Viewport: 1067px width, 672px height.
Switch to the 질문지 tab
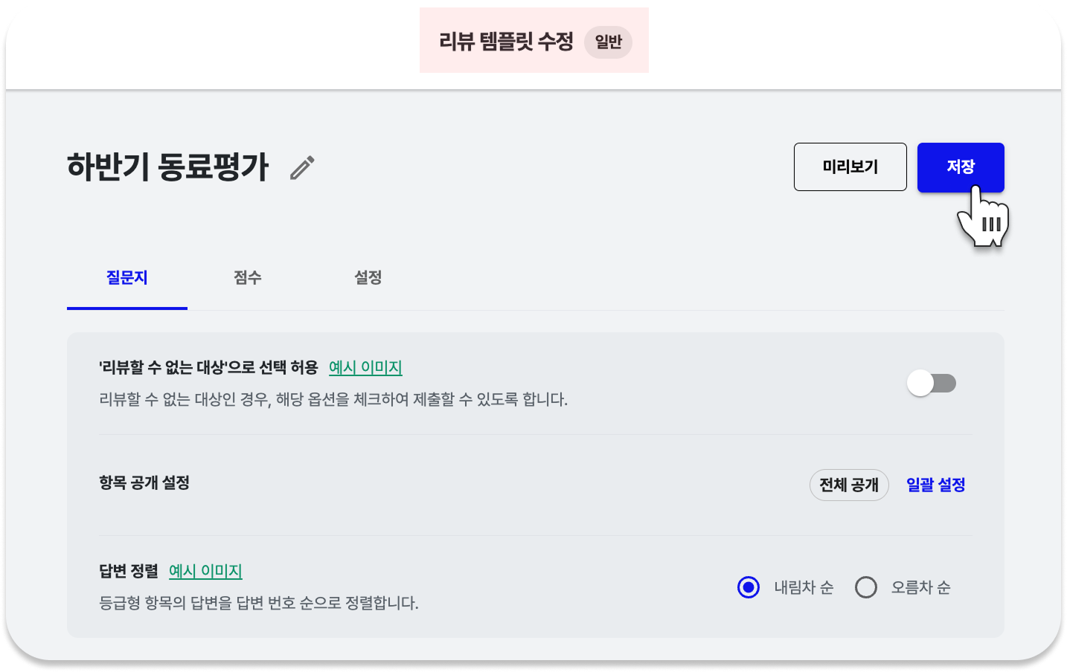tap(127, 278)
